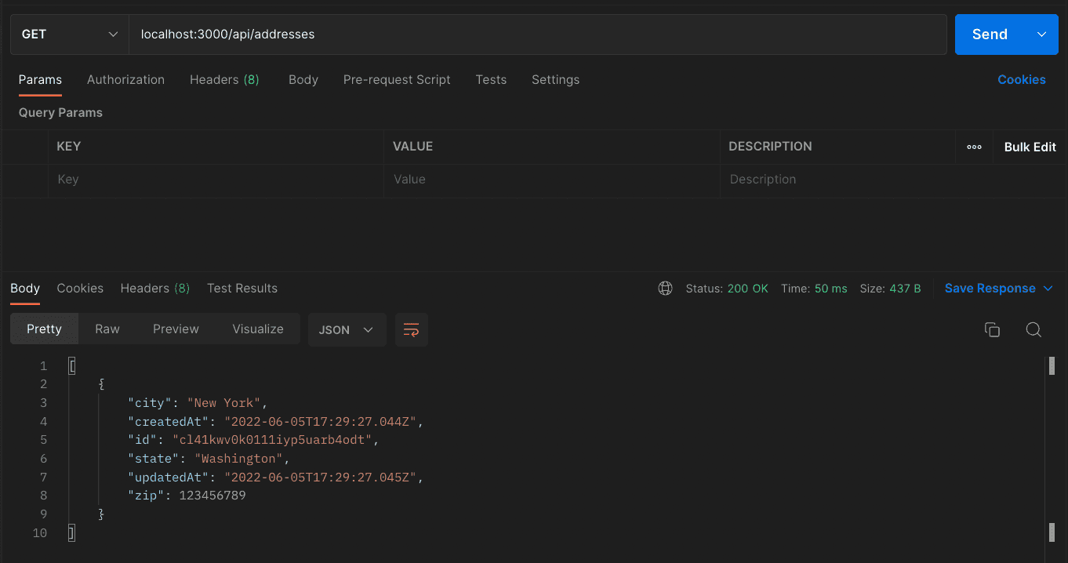Select the Pretty view
Image resolution: width=1068 pixels, height=563 pixels.
[x=44, y=329]
